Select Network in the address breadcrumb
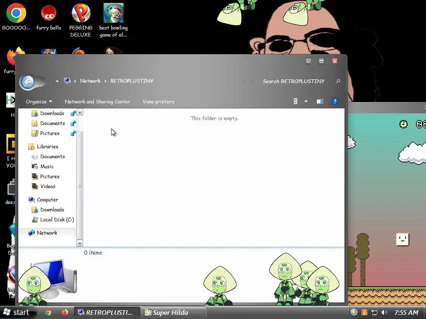426x319 pixels. [90, 81]
